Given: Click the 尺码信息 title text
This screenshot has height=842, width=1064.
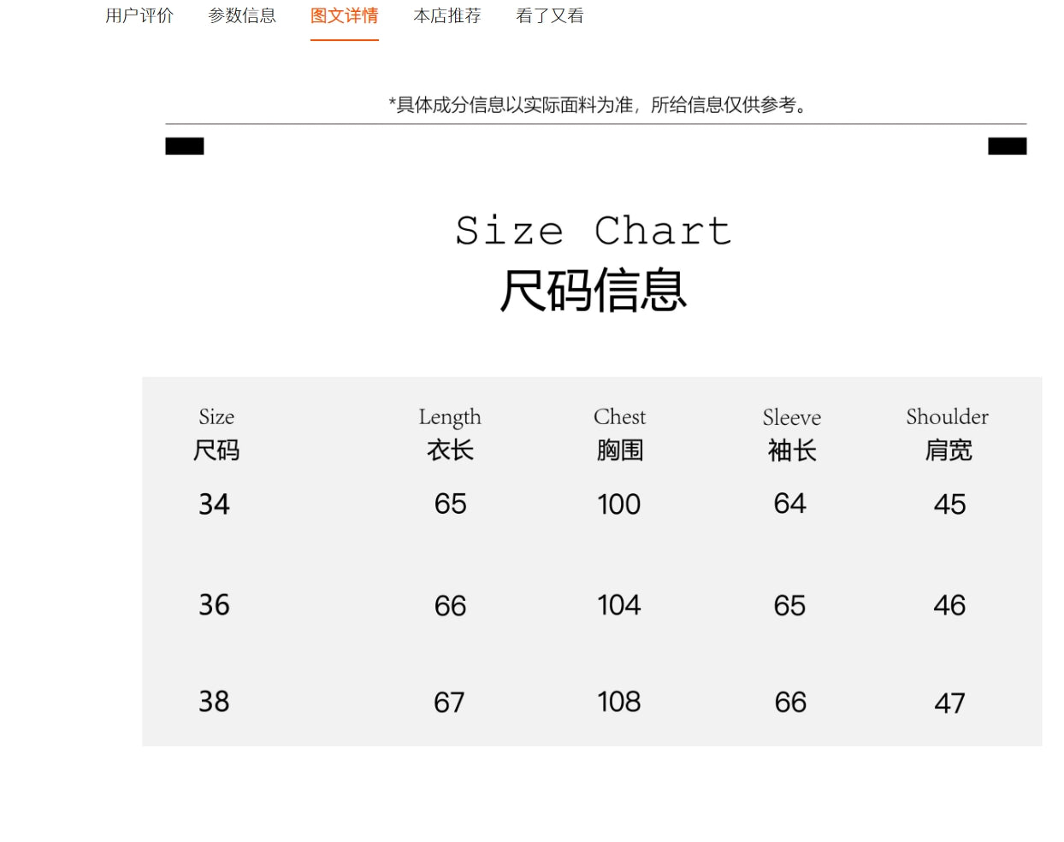Looking at the screenshot, I should point(593,291).
